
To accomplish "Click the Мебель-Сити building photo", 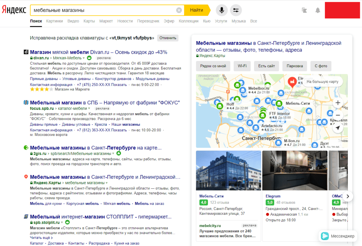I will pyautogui.click(x=228, y=171).
